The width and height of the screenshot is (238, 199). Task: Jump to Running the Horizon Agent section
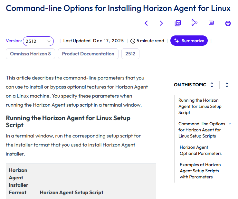pos(200,106)
